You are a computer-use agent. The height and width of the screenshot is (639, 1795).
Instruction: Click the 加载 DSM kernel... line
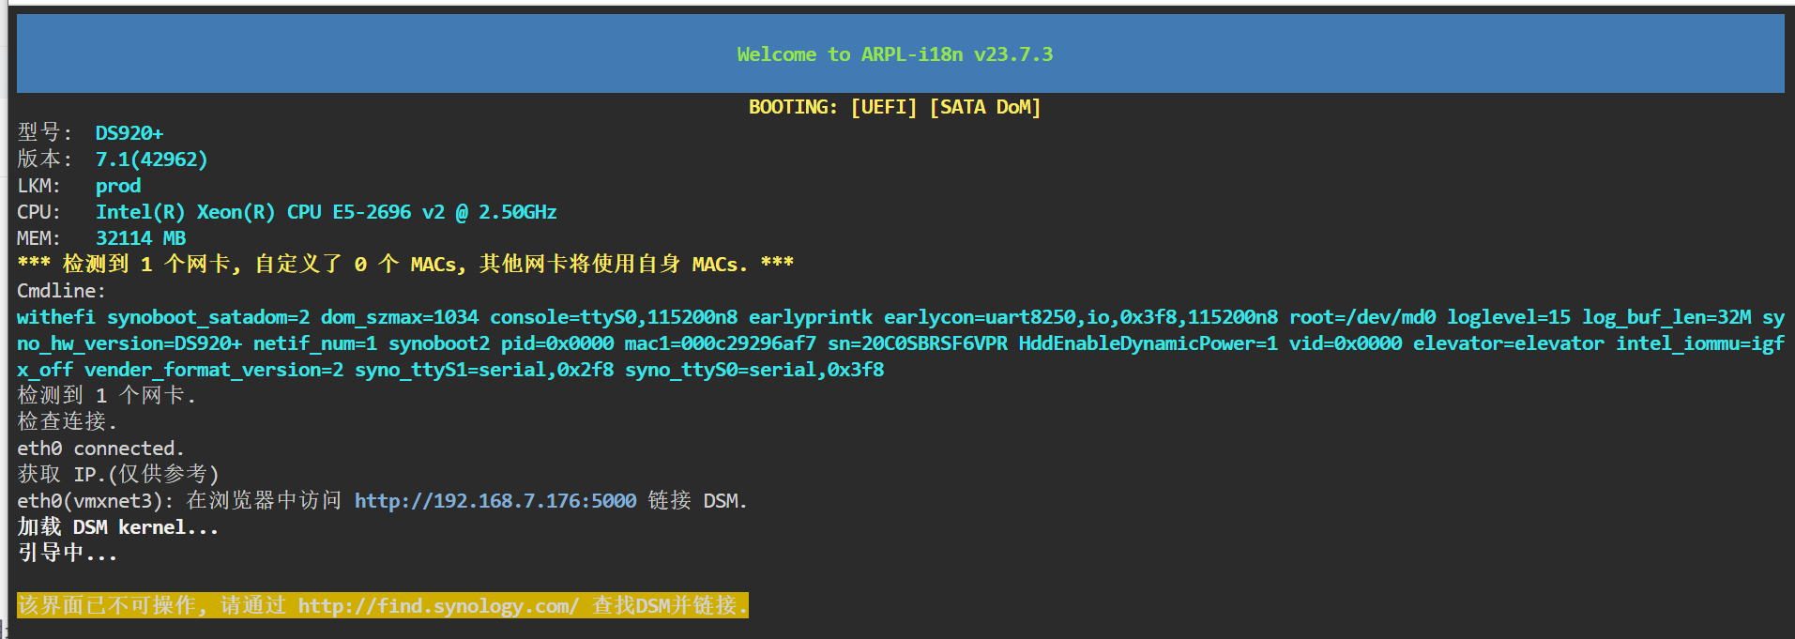pos(117,527)
